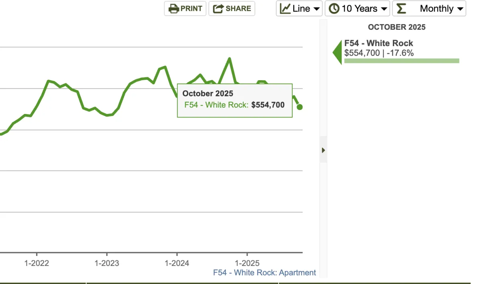Screen dimensions: 481x284
Task: Select the final green data point on chart
Action: [299, 106]
